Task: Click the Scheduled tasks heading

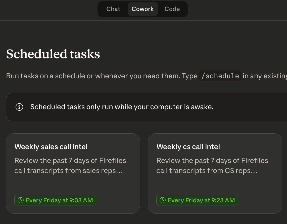Action: point(53,54)
